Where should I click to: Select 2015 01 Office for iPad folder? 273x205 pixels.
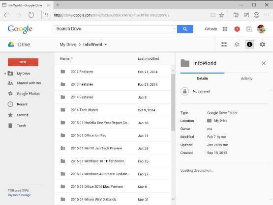tap(112, 135)
